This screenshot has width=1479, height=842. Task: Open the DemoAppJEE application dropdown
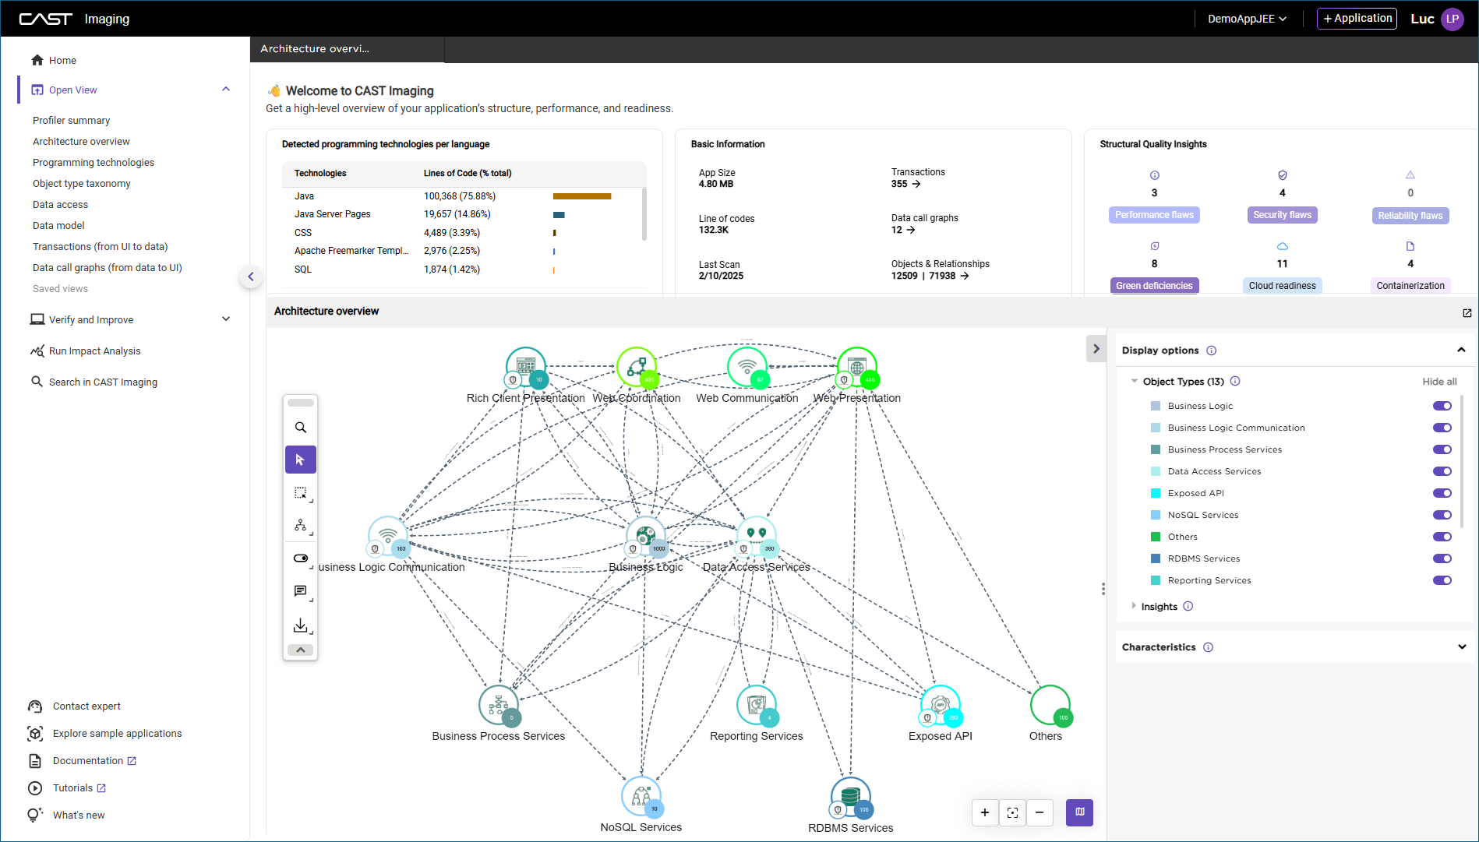click(1247, 19)
